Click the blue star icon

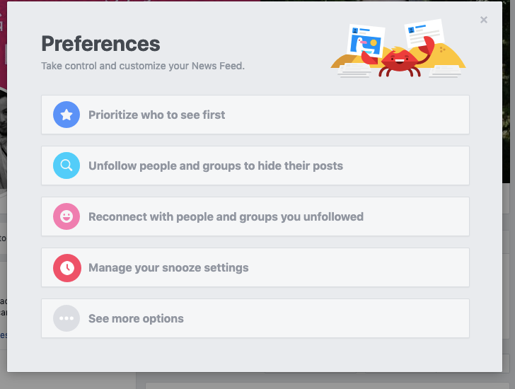coord(66,115)
